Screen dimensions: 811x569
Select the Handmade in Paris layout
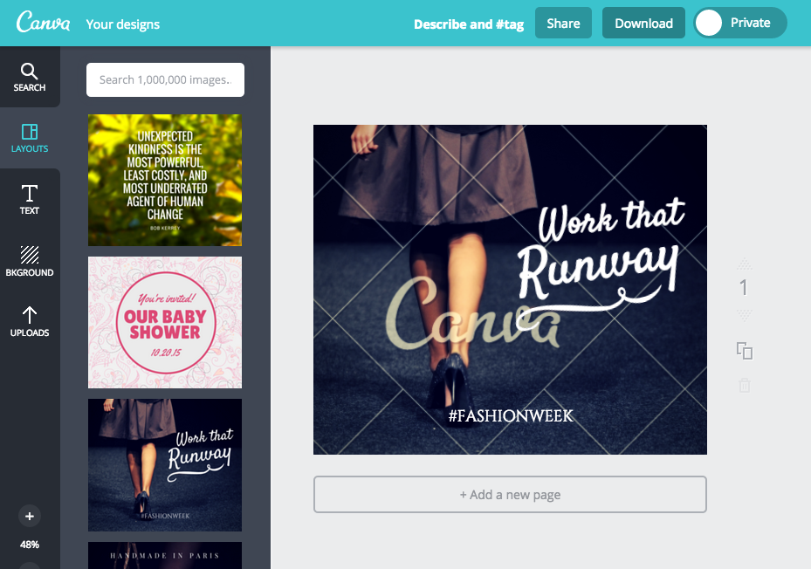pyautogui.click(x=165, y=556)
